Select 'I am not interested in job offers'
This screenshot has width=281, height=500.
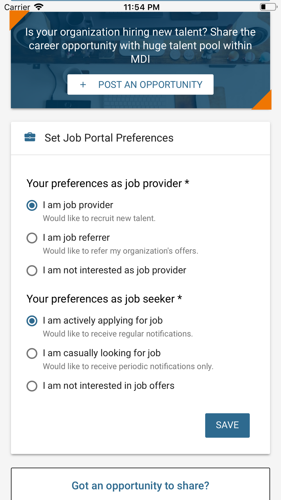click(32, 386)
